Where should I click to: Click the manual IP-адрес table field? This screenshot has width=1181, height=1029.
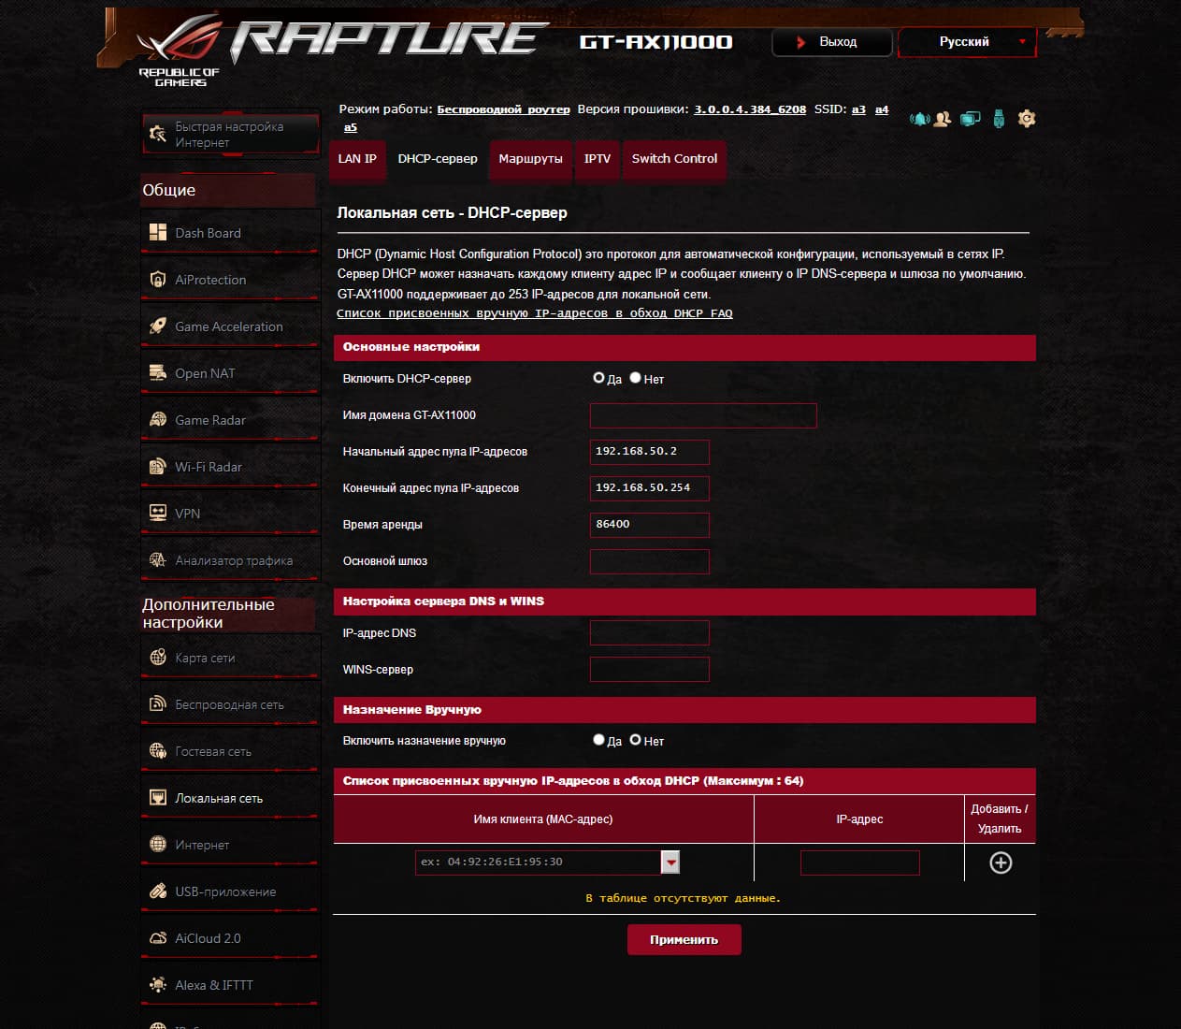point(860,862)
